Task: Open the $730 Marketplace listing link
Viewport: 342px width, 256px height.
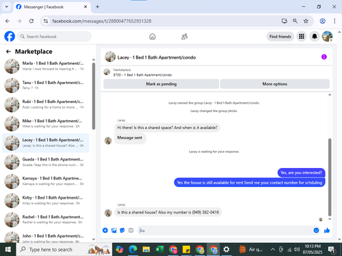Action: (x=142, y=75)
